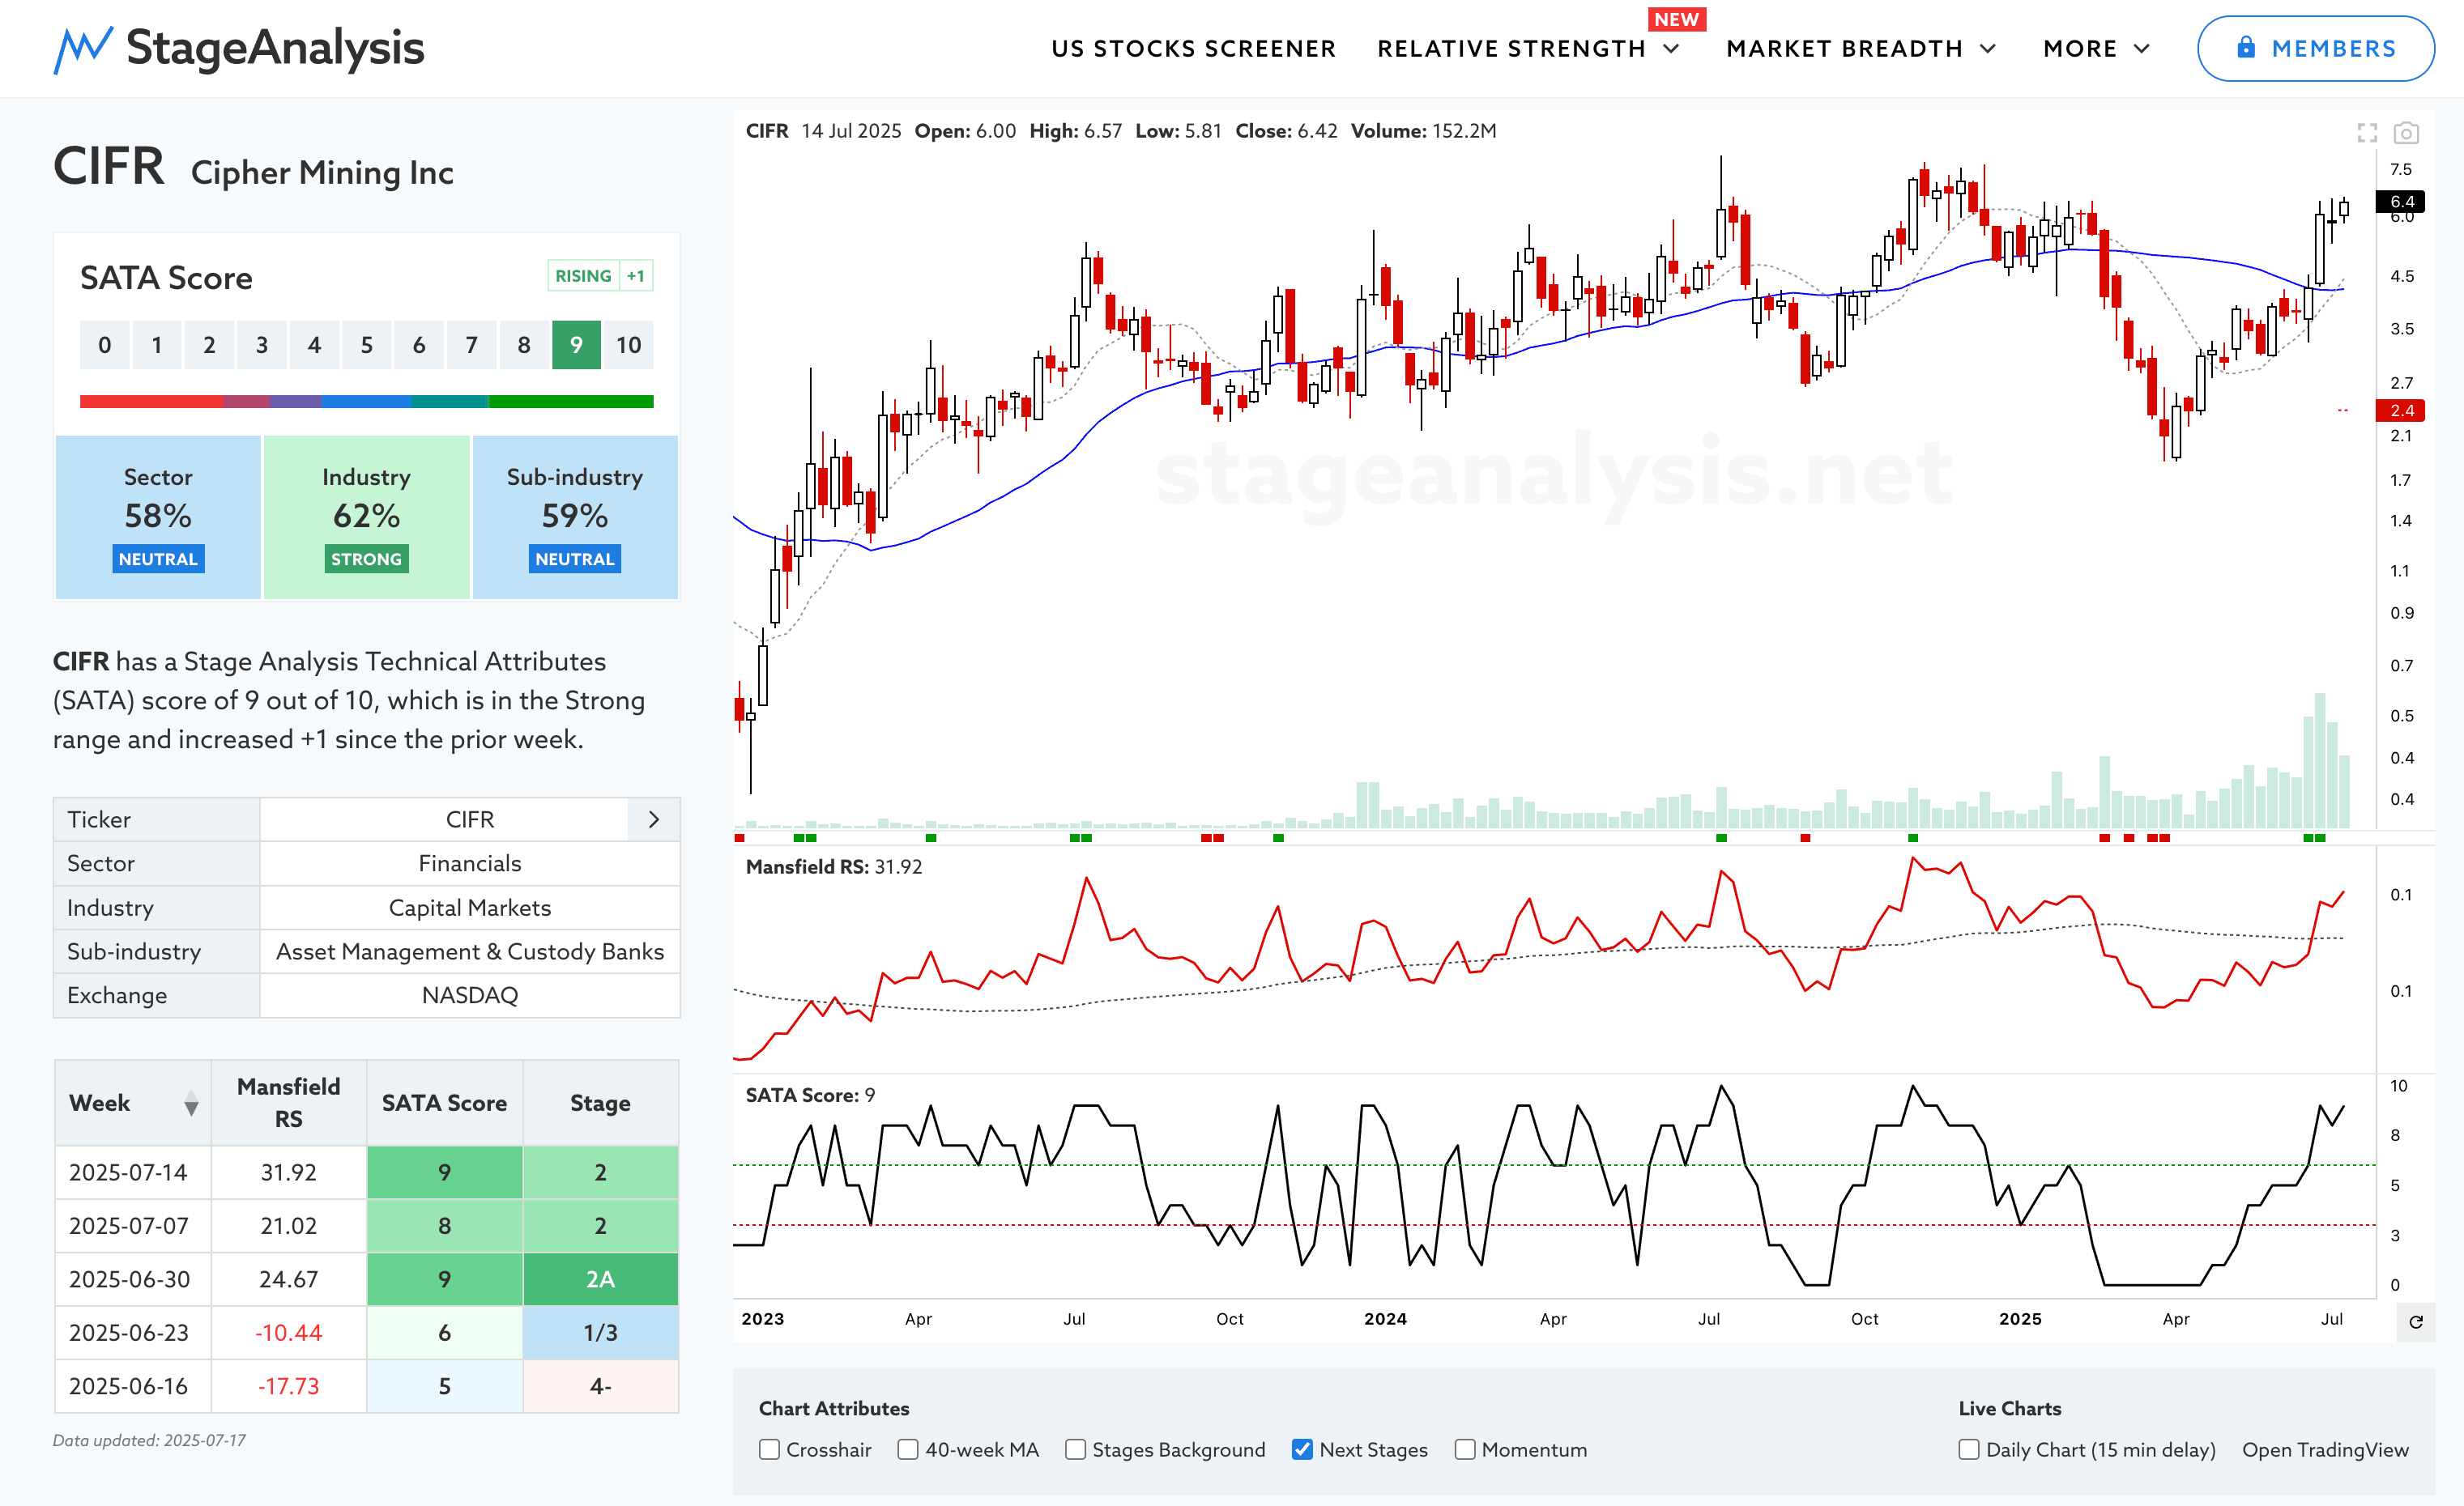Reset chart with the refresh icon
This screenshot has width=2464, height=1506.
(x=2416, y=1321)
